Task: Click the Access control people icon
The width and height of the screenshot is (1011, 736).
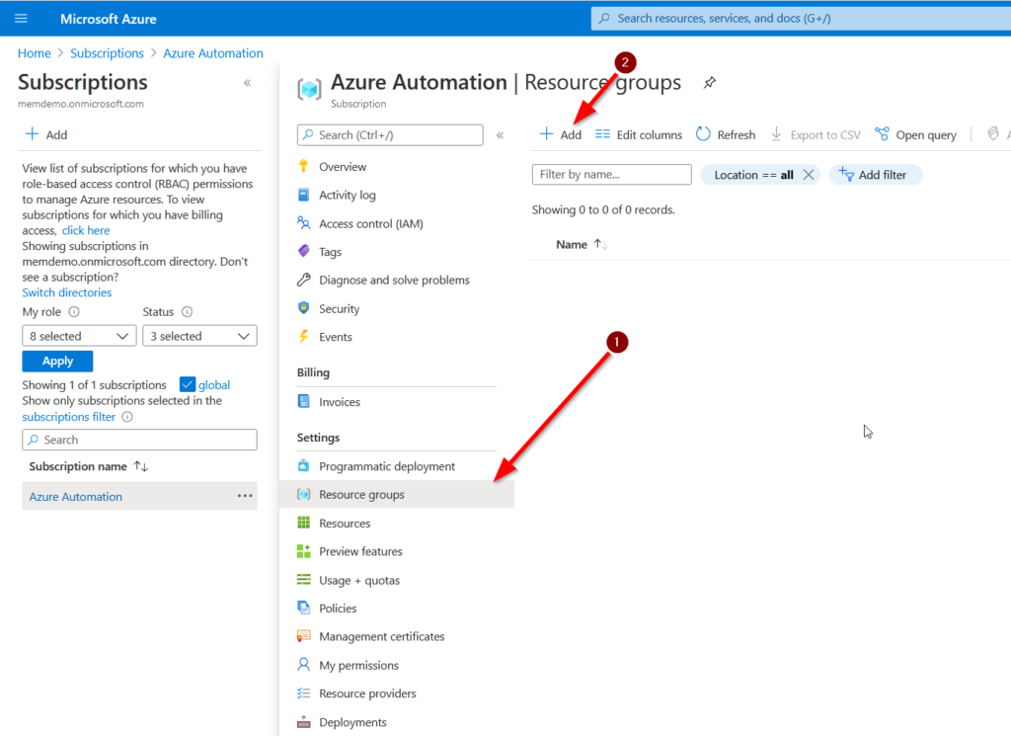Action: (x=304, y=223)
